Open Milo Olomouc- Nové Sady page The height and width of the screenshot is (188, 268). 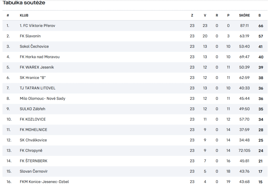tap(42, 99)
